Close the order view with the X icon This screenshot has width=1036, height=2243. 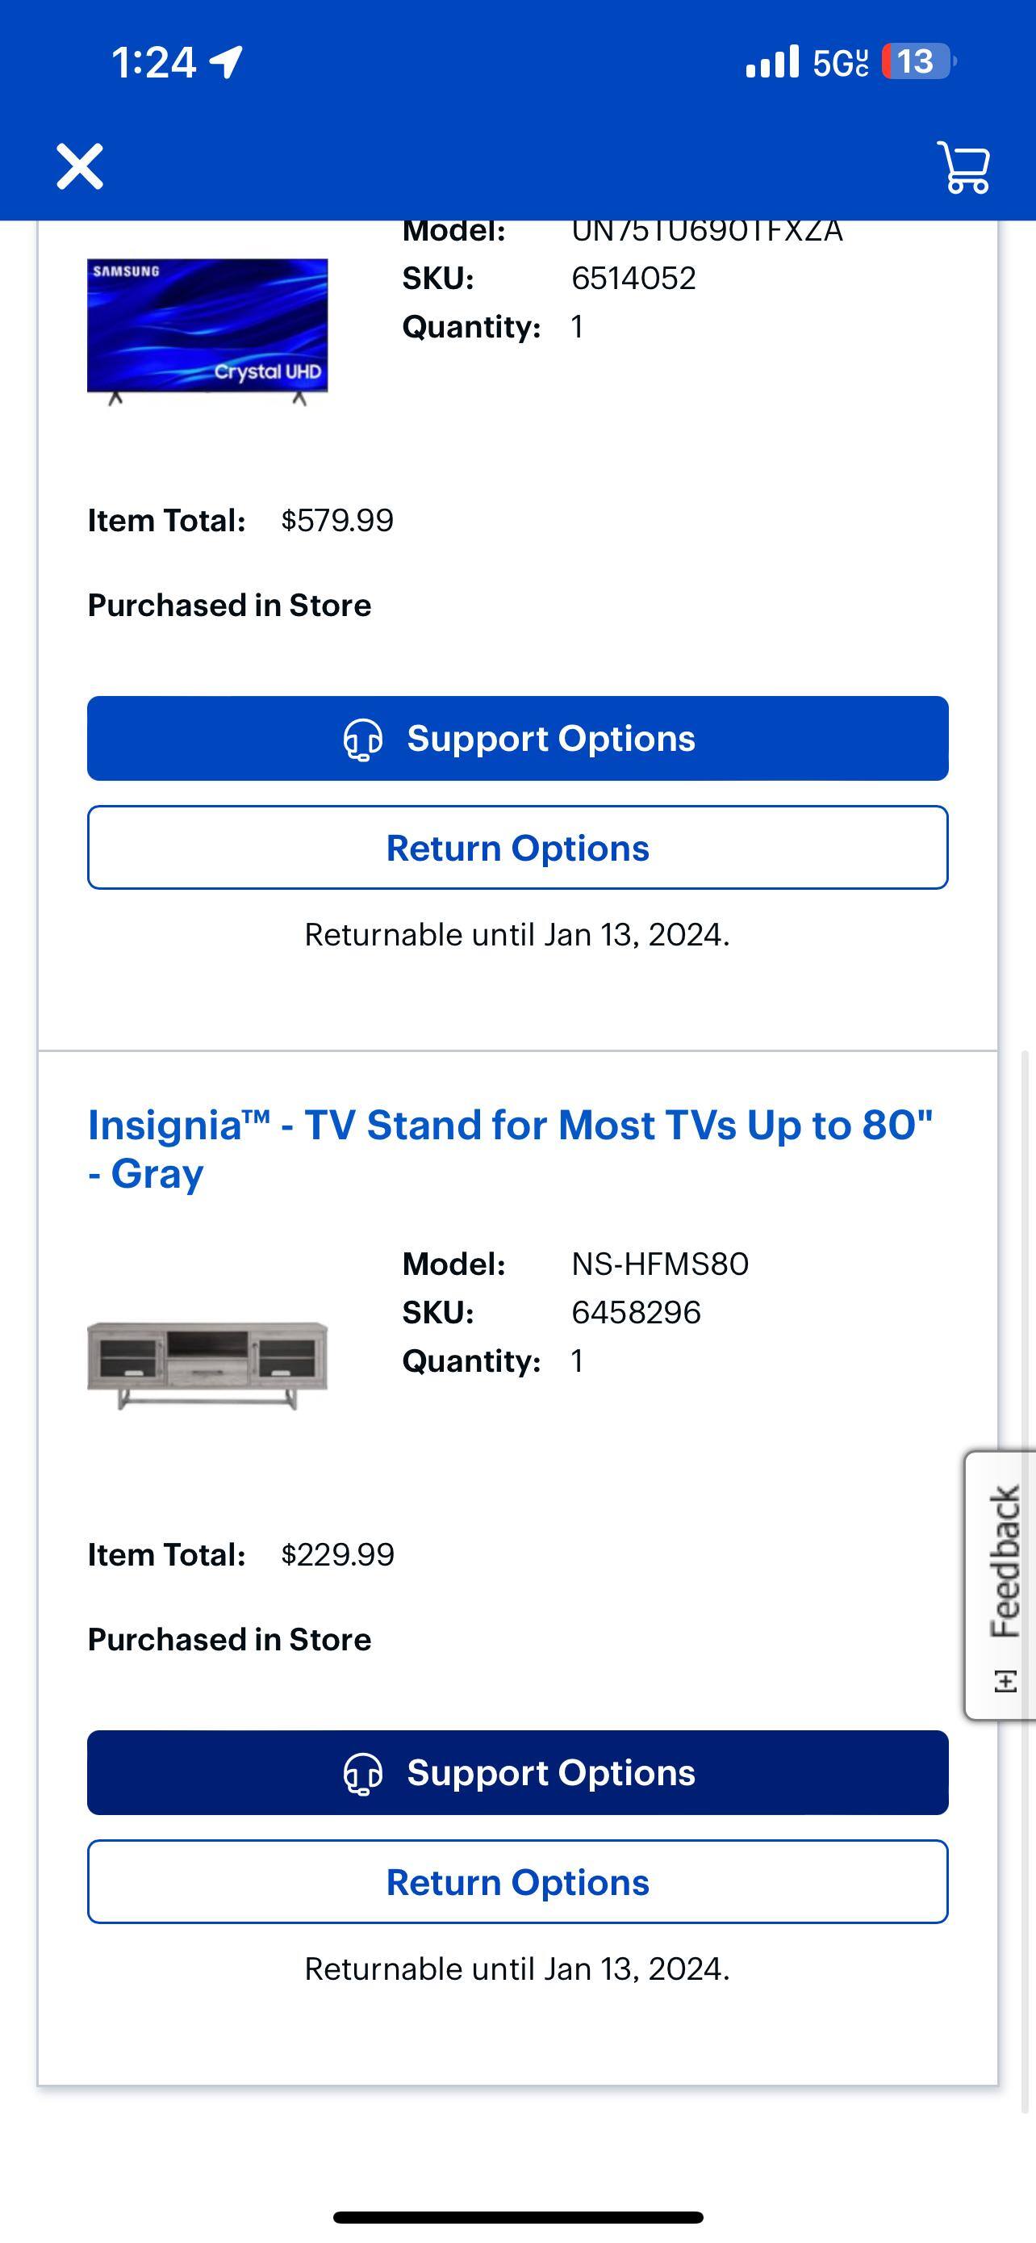[x=80, y=166]
